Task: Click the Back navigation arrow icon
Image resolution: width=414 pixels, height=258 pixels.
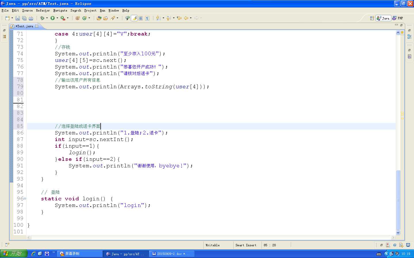Action: [186, 18]
